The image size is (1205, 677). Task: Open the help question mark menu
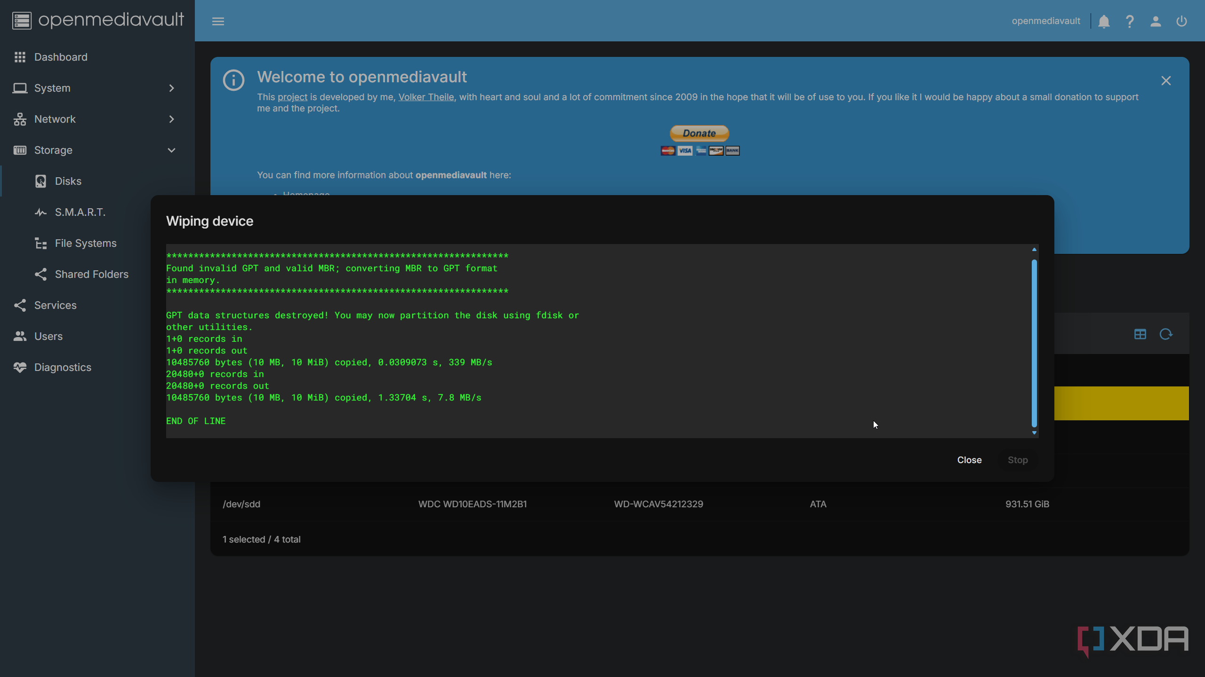pyautogui.click(x=1130, y=21)
